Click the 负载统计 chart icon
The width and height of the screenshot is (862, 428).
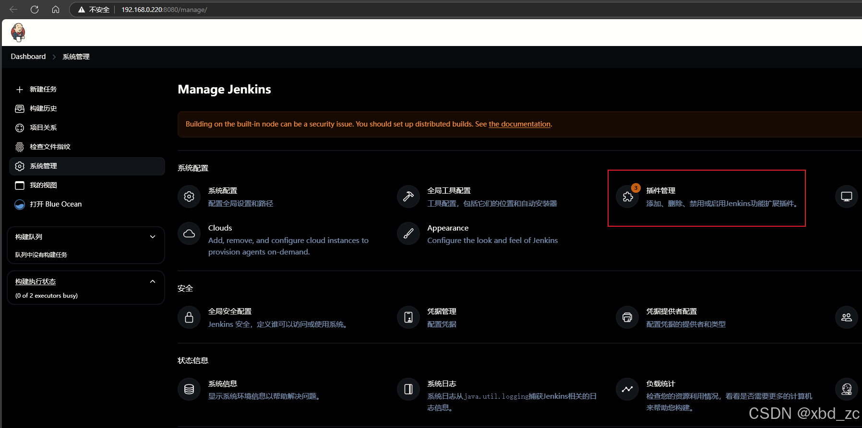[627, 389]
